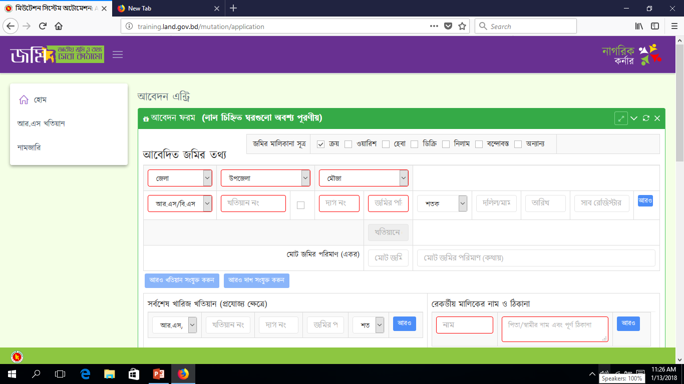The image size is (684, 384).
Task: Open the জেলা dropdown
Action: [x=180, y=178]
